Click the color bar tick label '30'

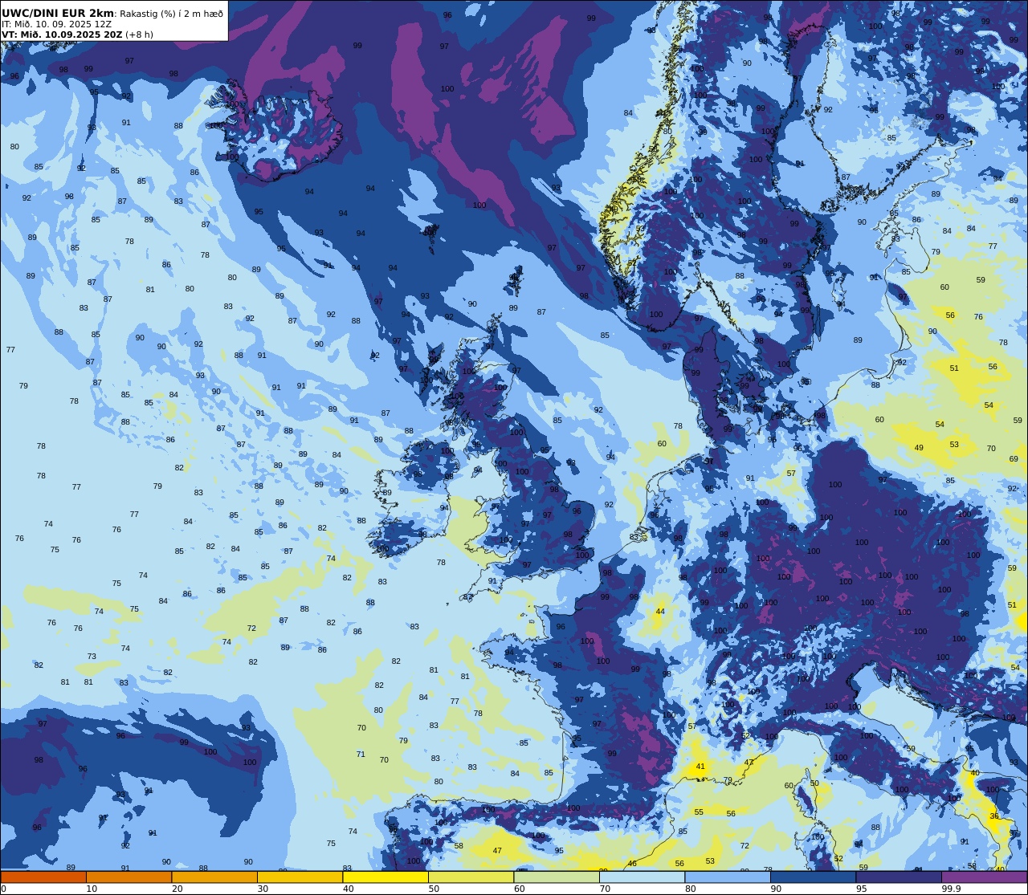[263, 889]
